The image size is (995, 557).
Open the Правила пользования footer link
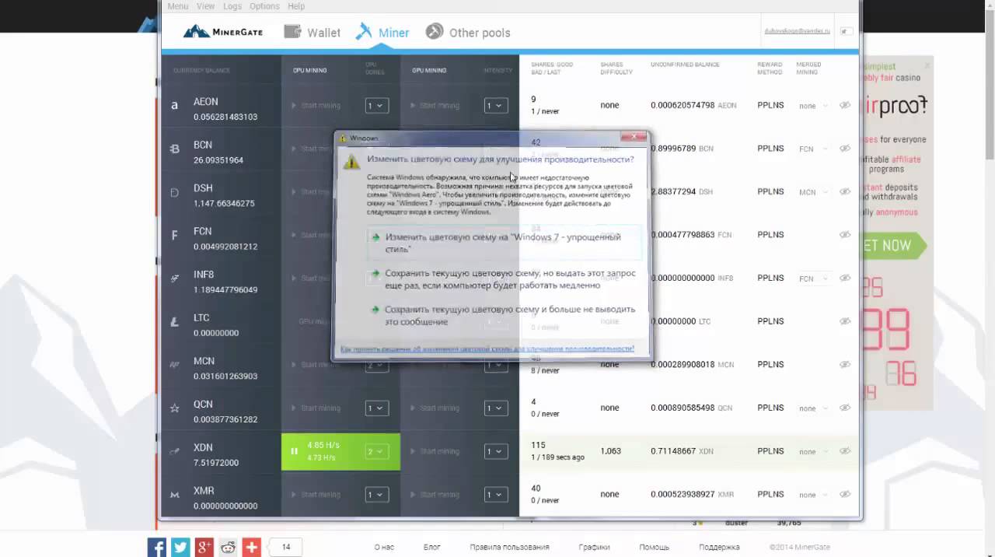(509, 547)
